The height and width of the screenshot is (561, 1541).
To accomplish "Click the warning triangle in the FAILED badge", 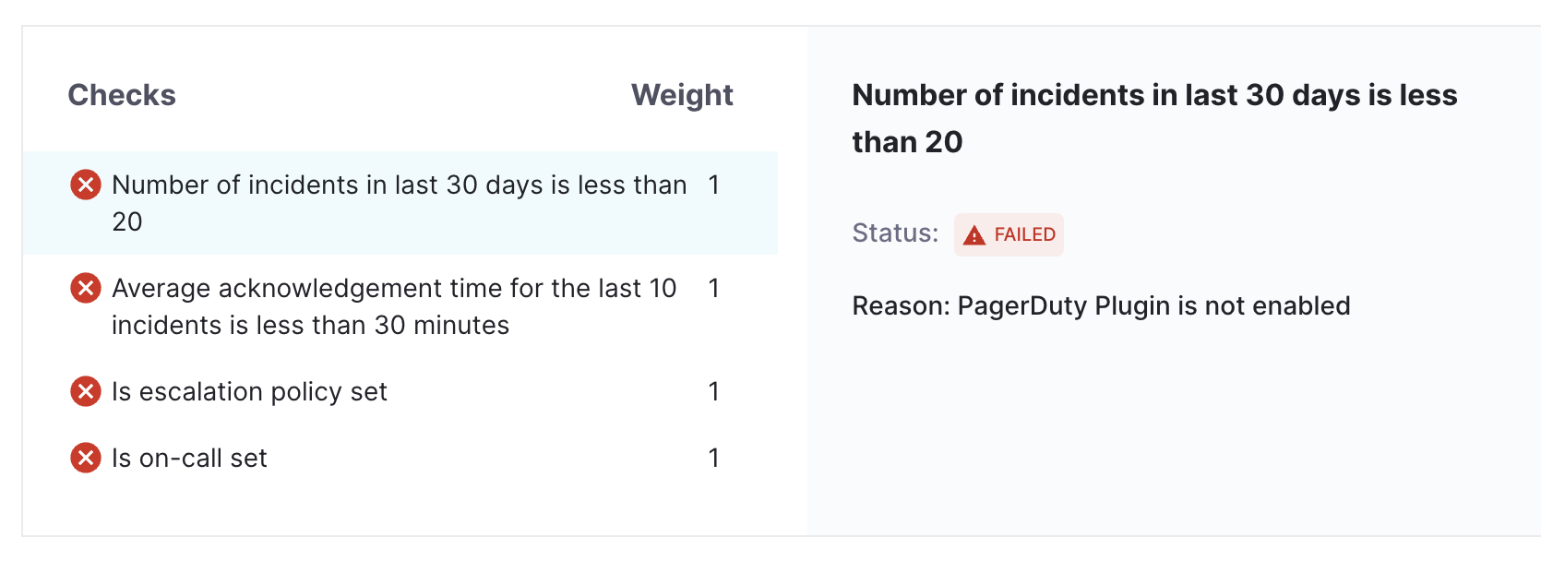I will point(974,236).
